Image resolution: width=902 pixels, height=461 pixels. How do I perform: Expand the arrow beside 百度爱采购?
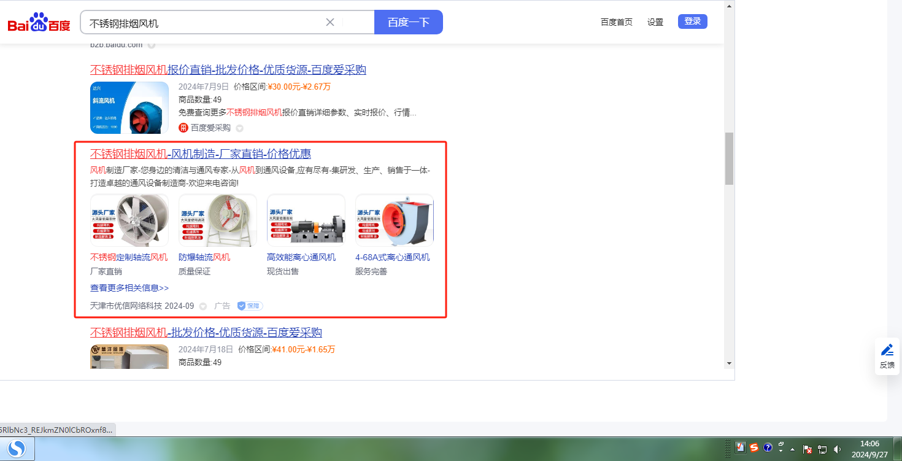point(240,128)
